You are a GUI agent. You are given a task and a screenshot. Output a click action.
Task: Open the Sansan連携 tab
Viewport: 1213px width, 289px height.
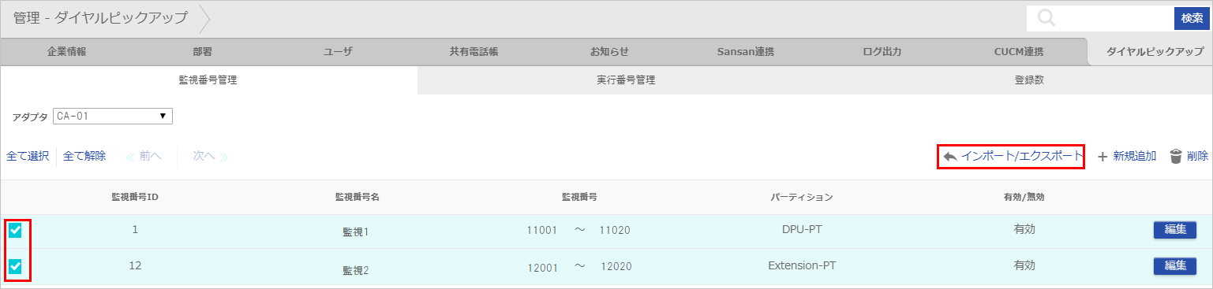coord(745,52)
